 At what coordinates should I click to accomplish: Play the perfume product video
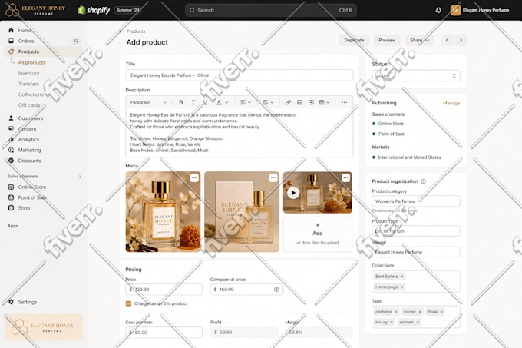click(x=293, y=193)
